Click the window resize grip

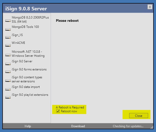[x=152, y=127]
